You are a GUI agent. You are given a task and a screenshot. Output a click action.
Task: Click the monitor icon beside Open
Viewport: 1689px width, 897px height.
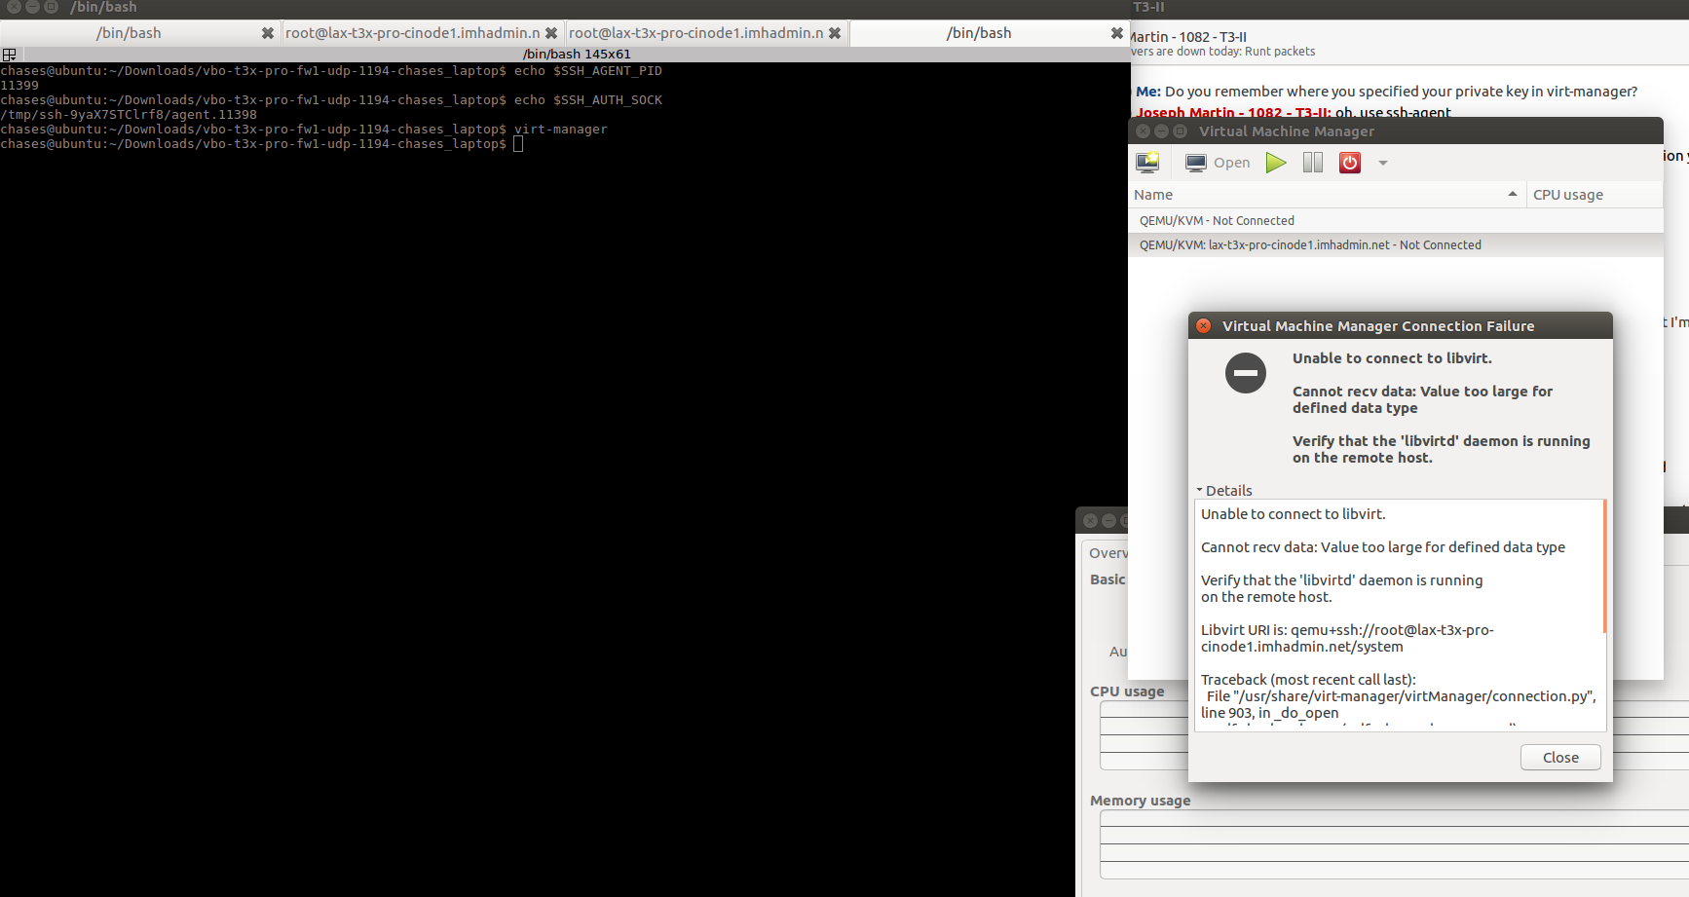[1195, 163]
